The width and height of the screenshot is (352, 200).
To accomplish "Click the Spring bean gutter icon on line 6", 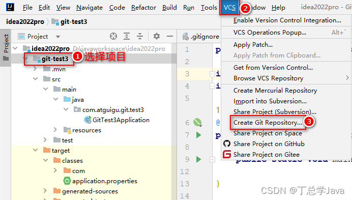I will 197,123.
